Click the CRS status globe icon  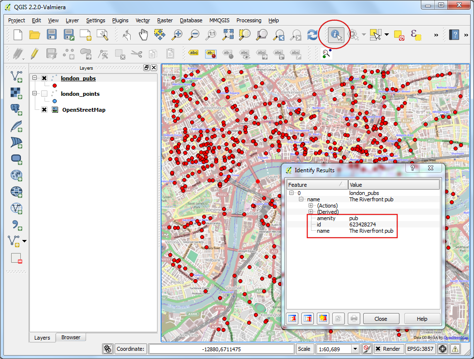point(443,349)
